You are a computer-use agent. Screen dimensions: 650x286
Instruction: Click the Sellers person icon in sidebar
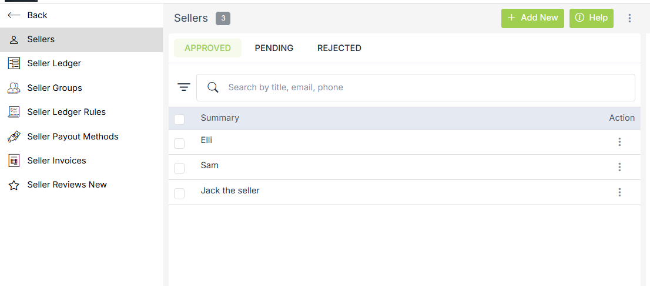[x=14, y=40]
